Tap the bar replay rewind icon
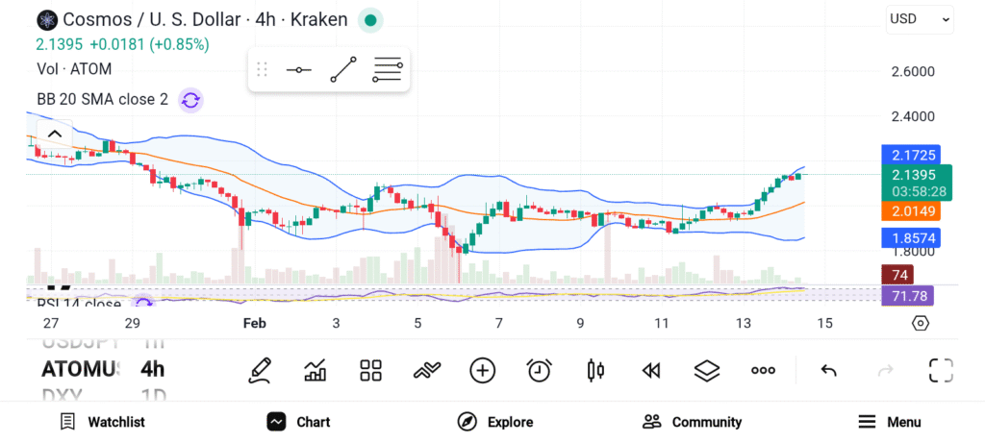The image size is (985, 443). tap(651, 370)
